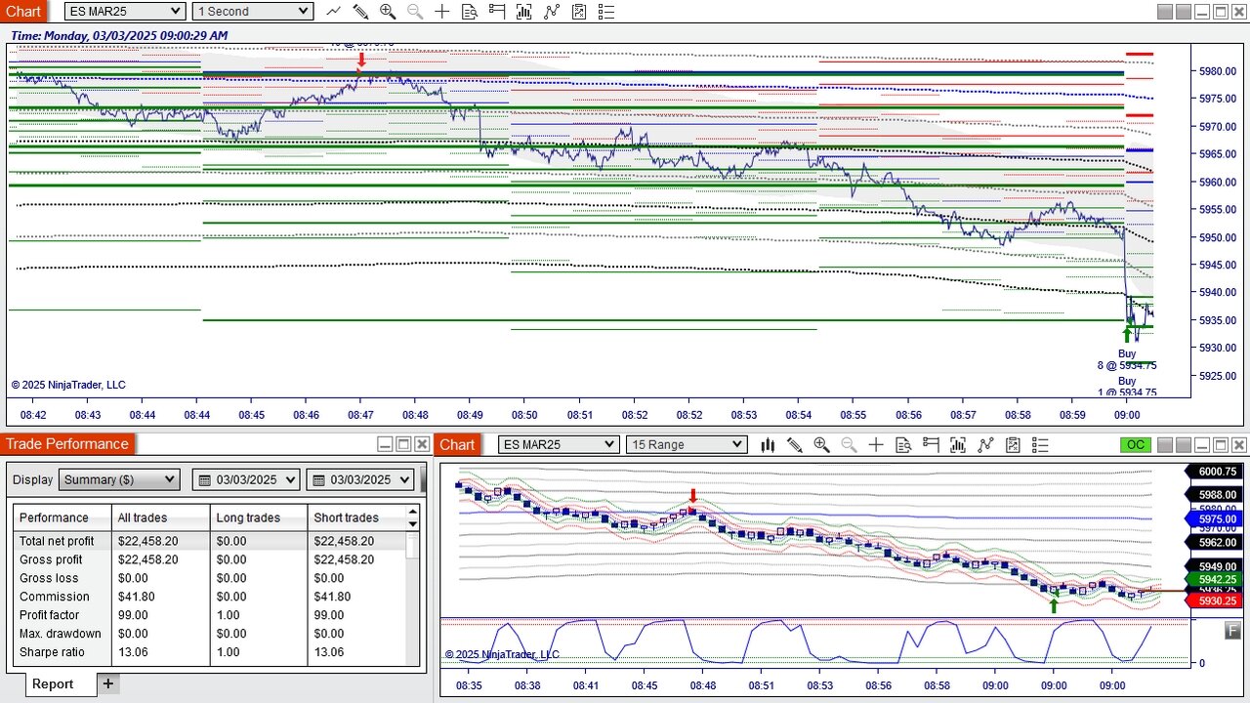The width and height of the screenshot is (1250, 703).
Task: Click Trade Performance toolbar right edge scrollbar
Action: 424,479
